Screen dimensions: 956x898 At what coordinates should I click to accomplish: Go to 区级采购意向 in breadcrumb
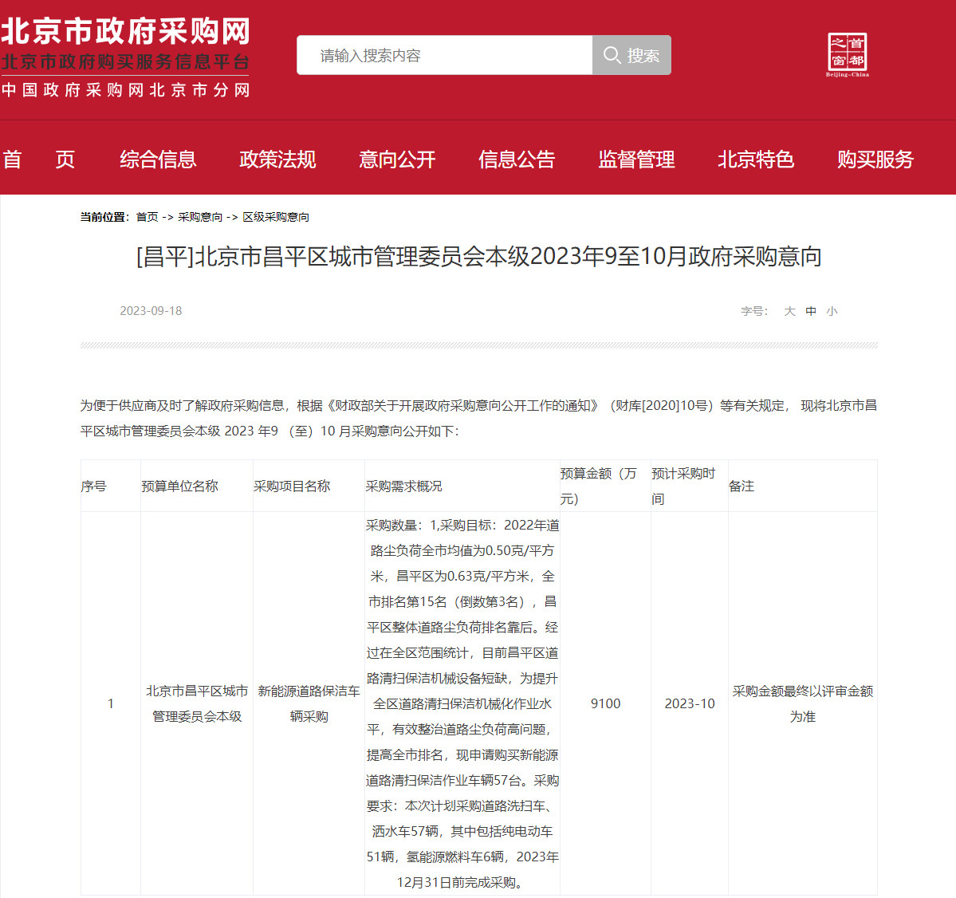[x=276, y=217]
